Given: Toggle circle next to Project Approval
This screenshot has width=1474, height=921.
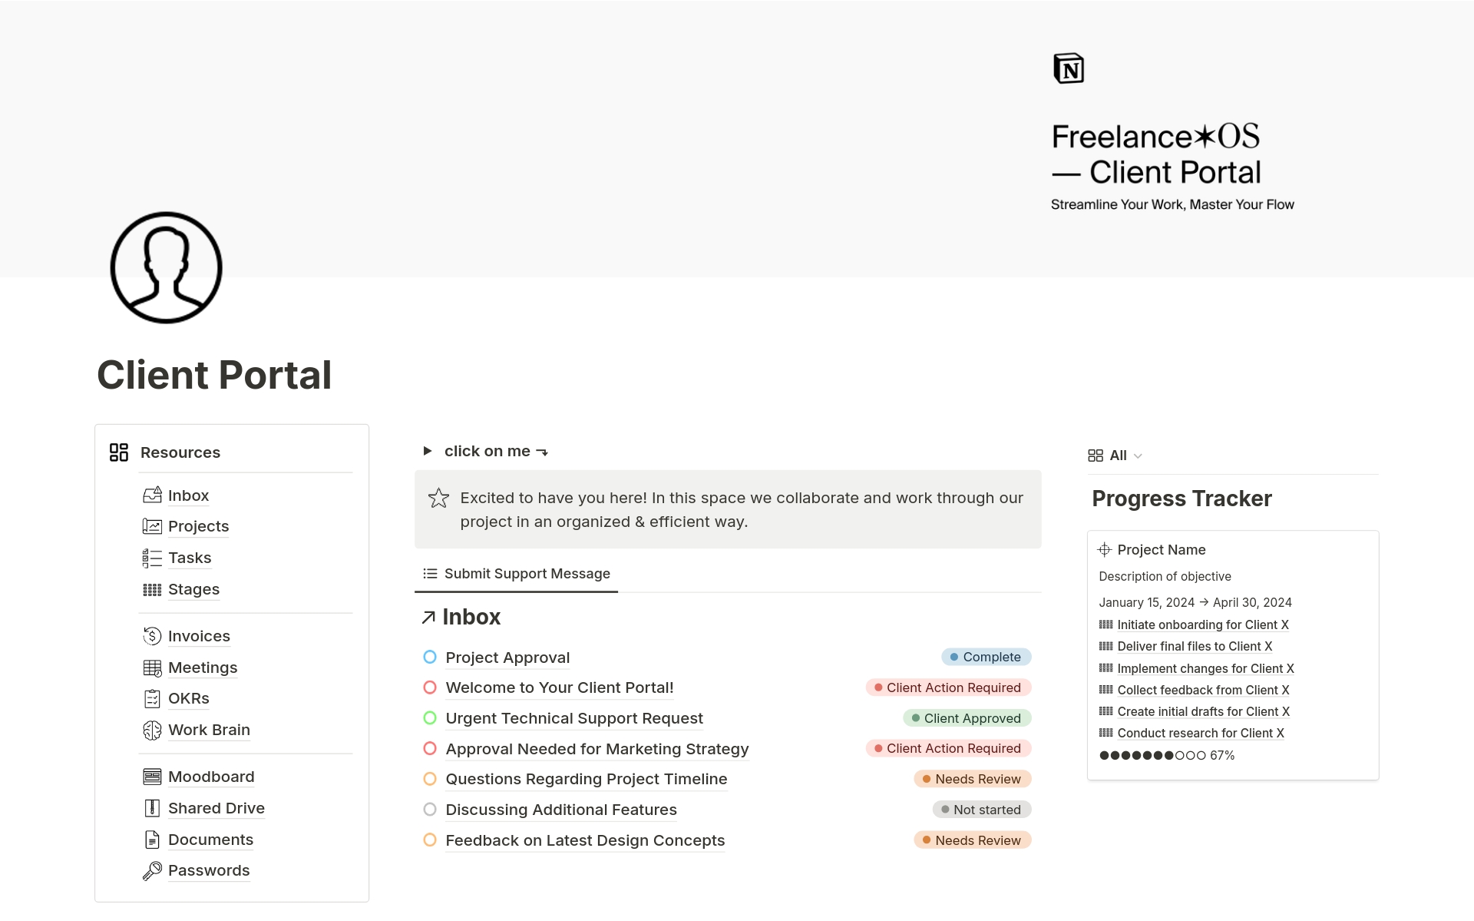Looking at the screenshot, I should pos(430,657).
